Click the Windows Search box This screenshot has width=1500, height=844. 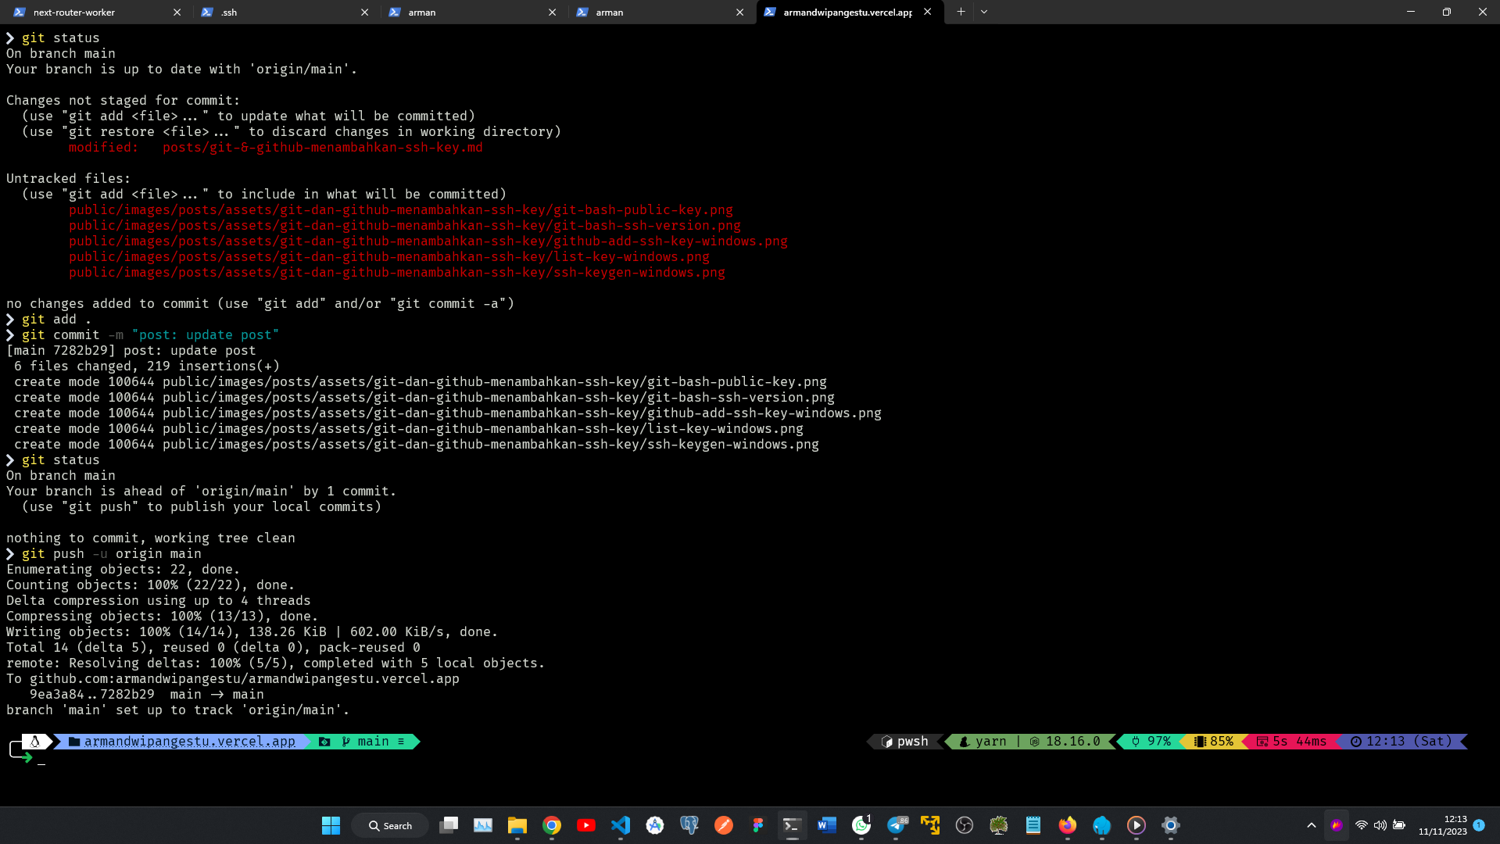click(x=390, y=825)
